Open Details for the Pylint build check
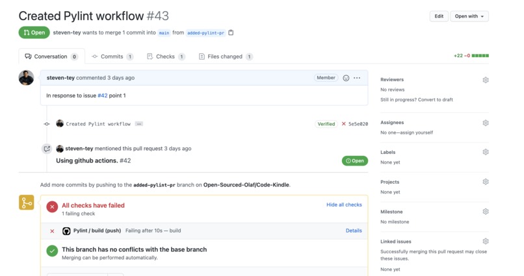Viewport: 524px width, 276px height. pyautogui.click(x=354, y=231)
